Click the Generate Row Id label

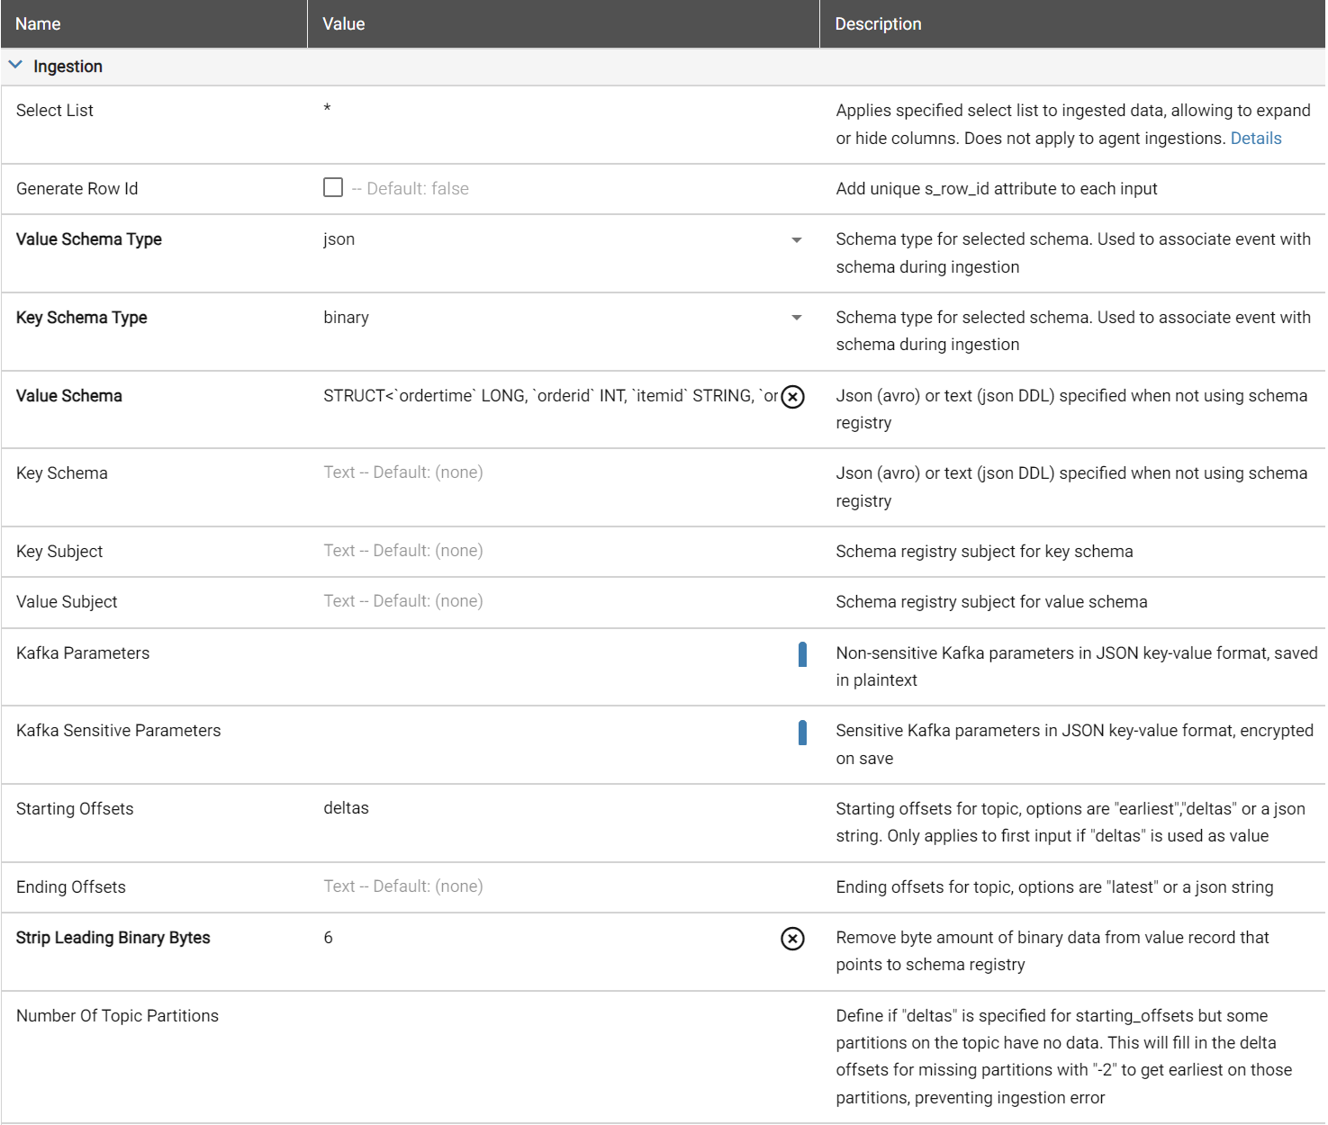pos(77,189)
